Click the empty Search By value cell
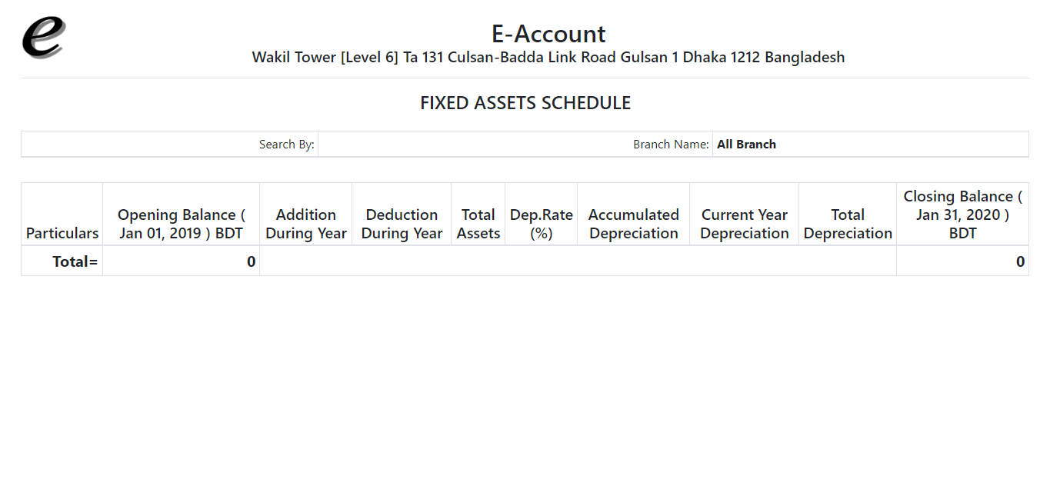 click(473, 145)
